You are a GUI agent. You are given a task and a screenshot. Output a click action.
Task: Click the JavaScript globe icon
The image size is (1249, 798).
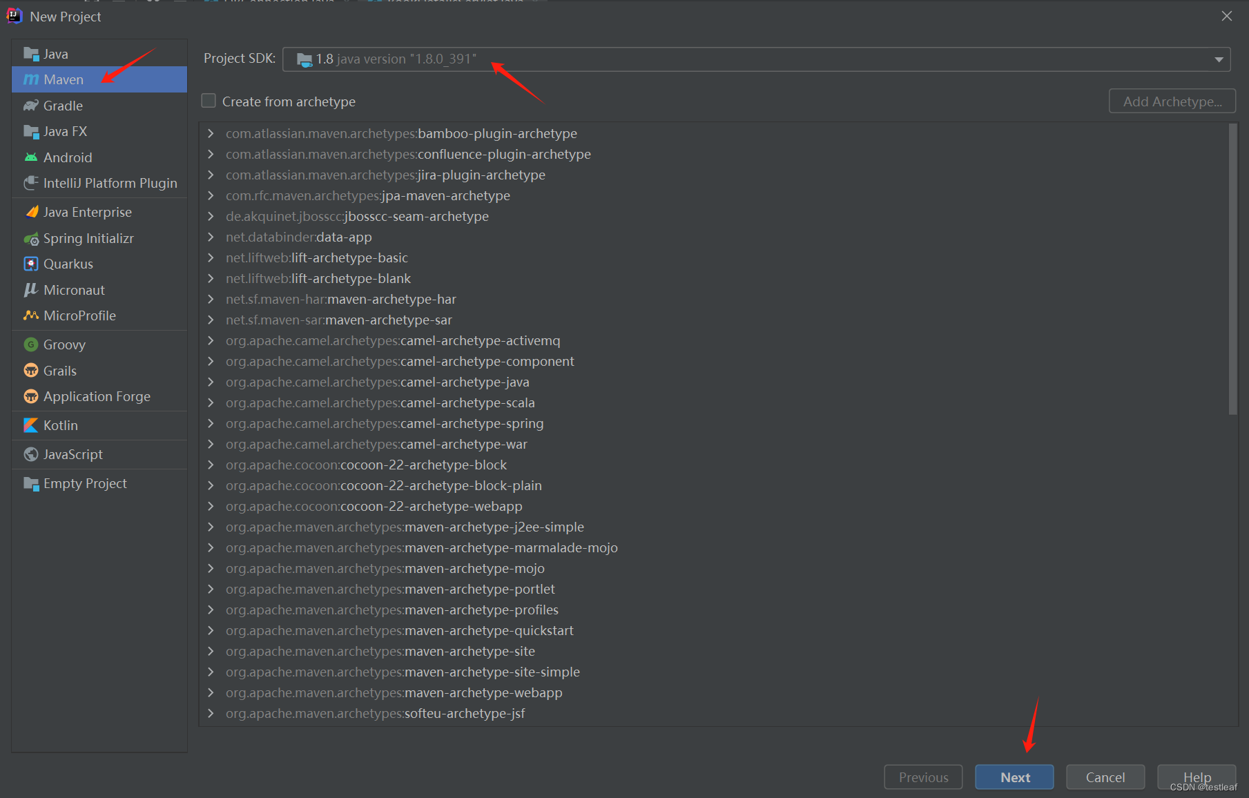(x=31, y=454)
